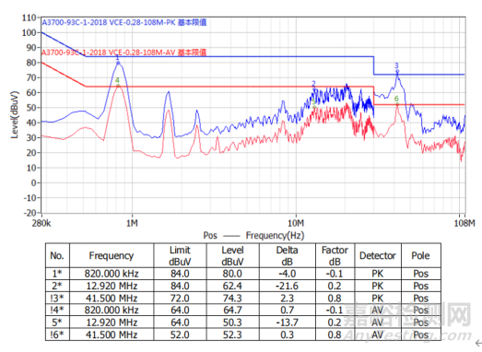This screenshot has height=352, width=482.
Task: Click the 1M x-axis tick label
Action: point(132,223)
